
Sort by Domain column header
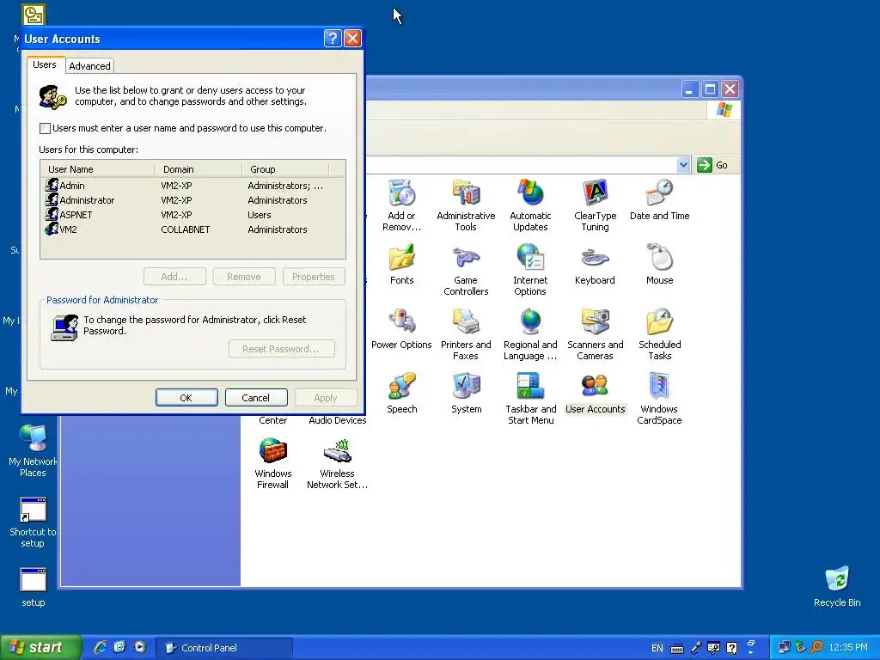click(199, 169)
